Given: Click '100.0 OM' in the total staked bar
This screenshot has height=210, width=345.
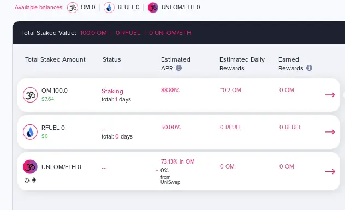Looking at the screenshot, I should coord(93,33).
